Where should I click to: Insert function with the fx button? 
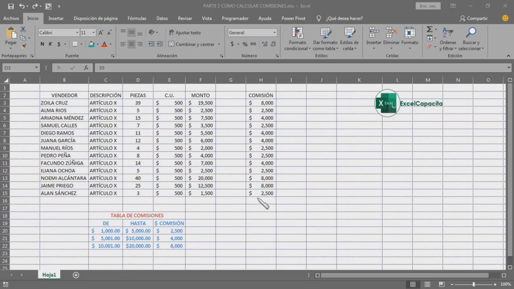[x=86, y=68]
